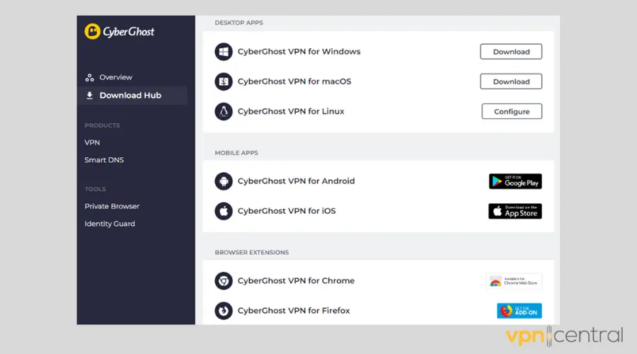This screenshot has width=637, height=354.
Task: Click the Apple iOS icon
Action: (224, 211)
